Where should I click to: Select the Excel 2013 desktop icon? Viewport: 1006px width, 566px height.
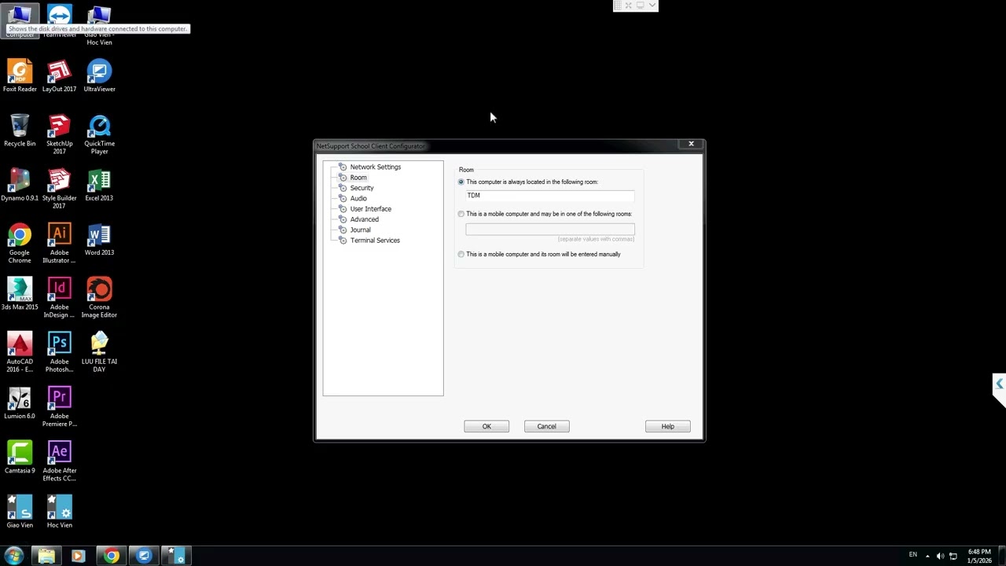[x=99, y=185]
